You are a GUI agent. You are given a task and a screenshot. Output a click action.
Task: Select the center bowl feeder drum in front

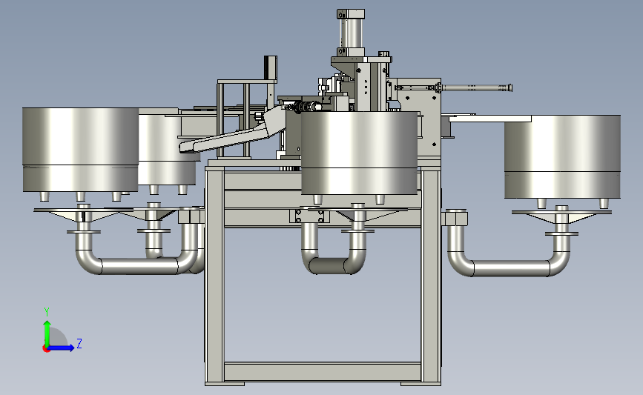(359, 153)
